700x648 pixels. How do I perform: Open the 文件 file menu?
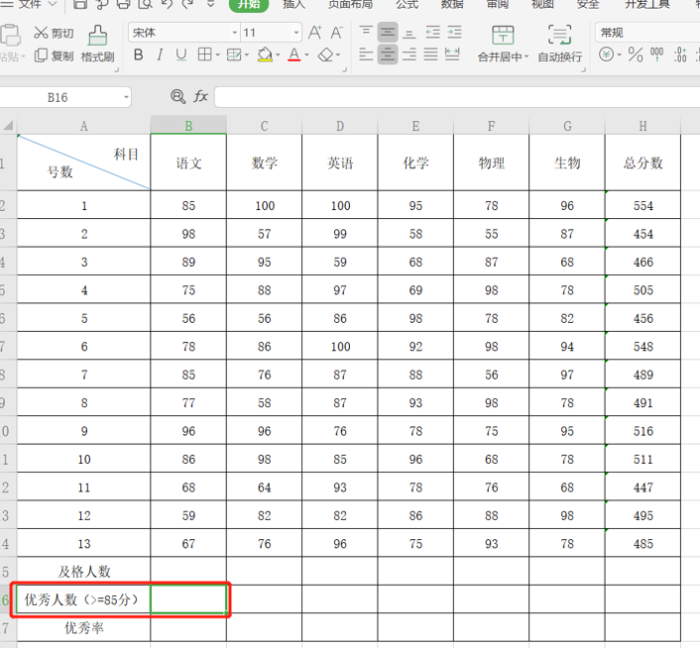click(30, 4)
